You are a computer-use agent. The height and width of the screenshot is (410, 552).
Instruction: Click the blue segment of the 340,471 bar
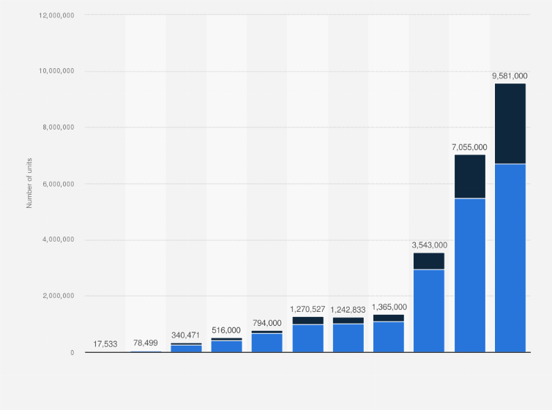186,348
